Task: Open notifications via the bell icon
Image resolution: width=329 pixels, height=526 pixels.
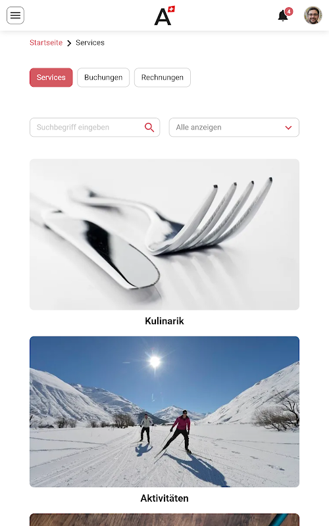Action: 283,16
